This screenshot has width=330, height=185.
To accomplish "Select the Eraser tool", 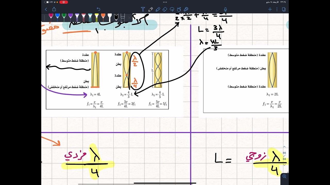I will 165,10.
